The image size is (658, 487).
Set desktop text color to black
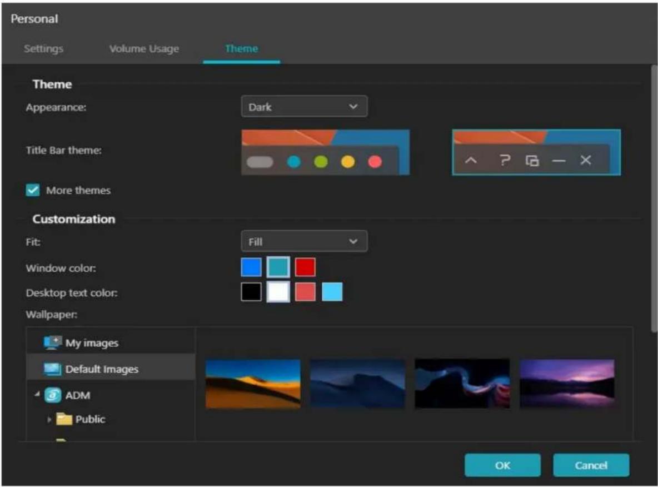(x=251, y=292)
